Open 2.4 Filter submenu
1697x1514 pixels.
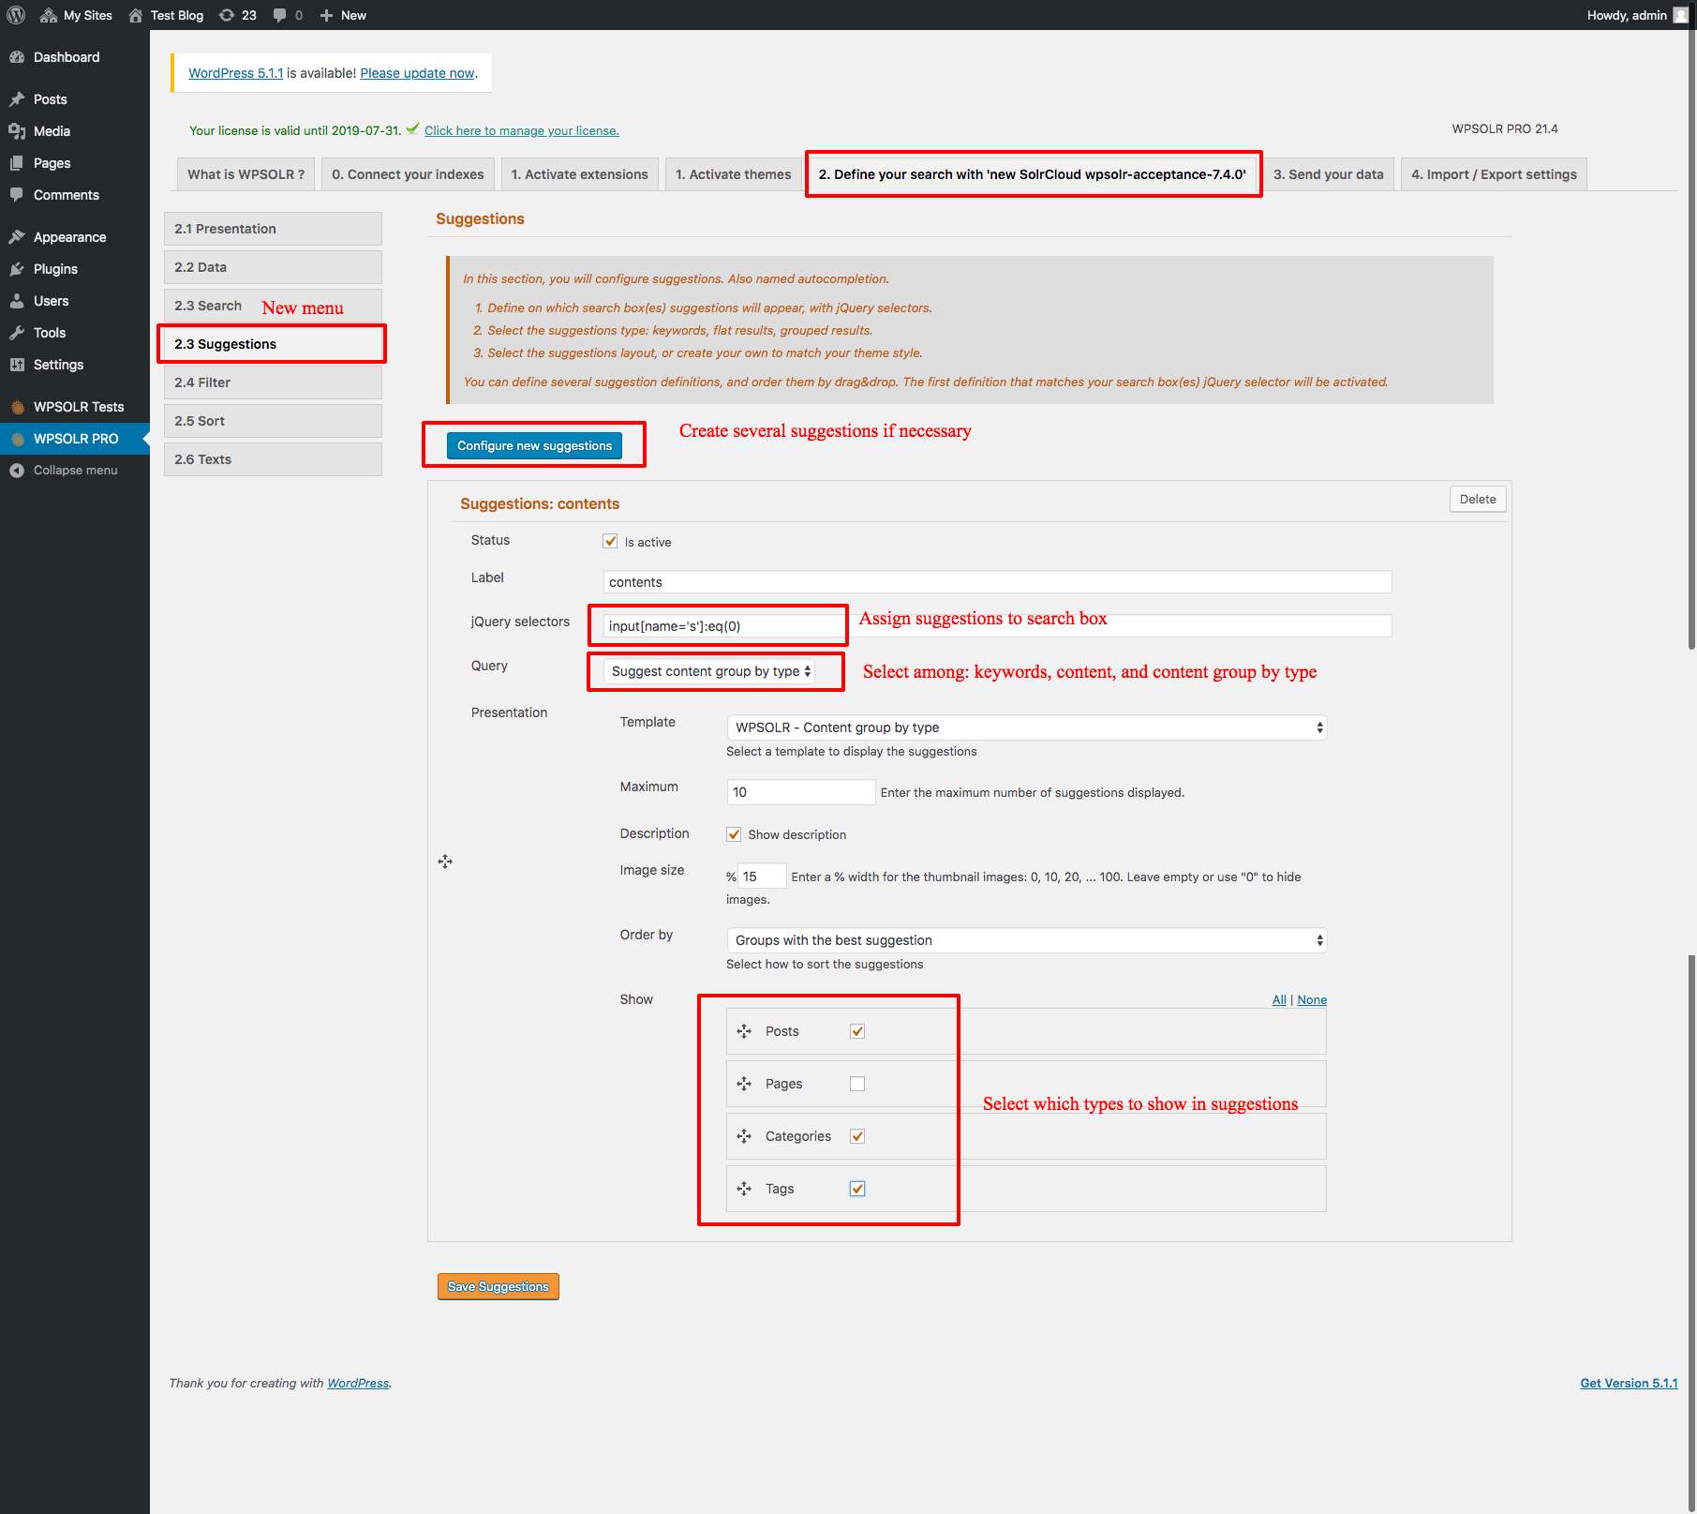[273, 382]
